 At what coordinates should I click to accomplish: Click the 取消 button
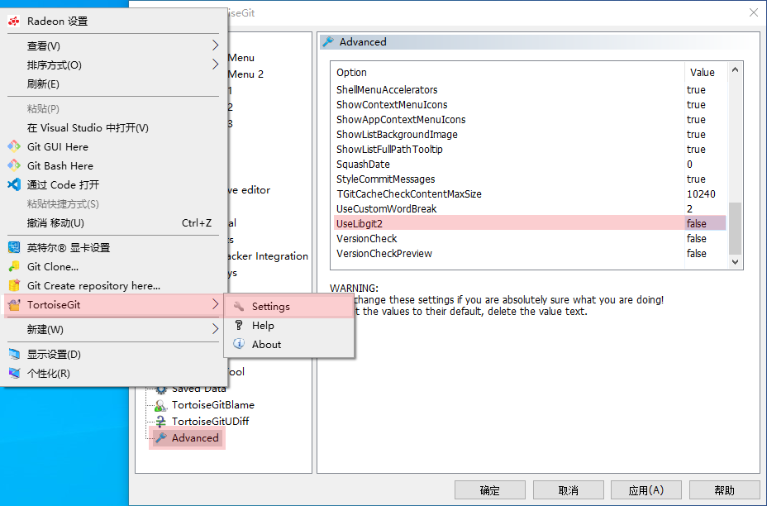568,490
